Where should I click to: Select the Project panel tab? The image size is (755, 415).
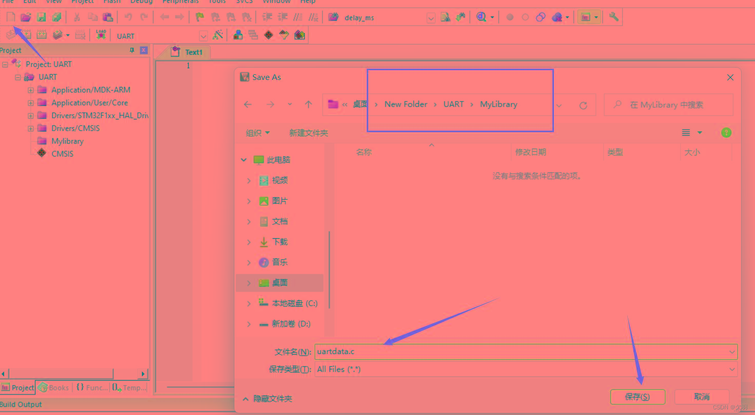(18, 388)
